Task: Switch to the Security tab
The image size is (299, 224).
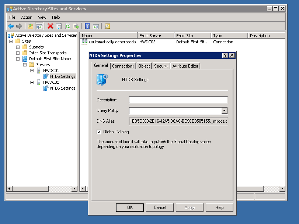Action: (x=161, y=66)
